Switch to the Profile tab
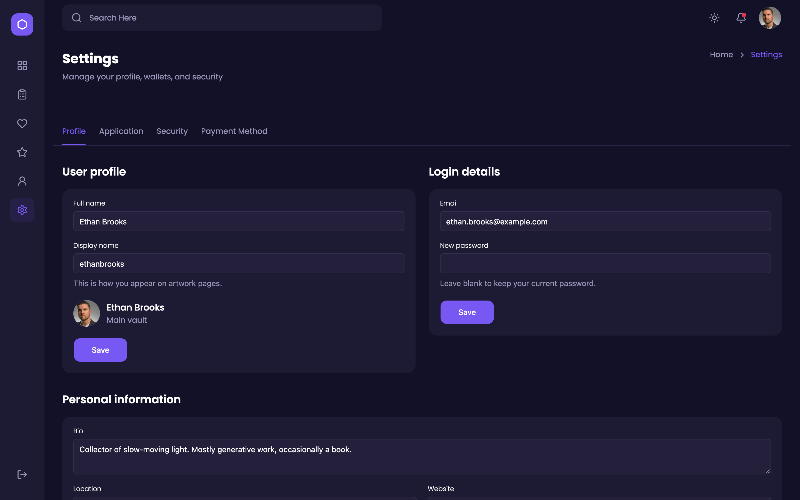This screenshot has height=500, width=800. click(x=74, y=131)
